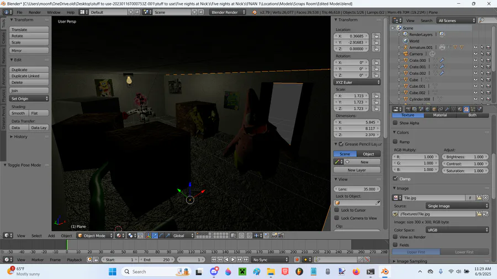Viewport: 497px width, 279px height.
Task: Toggle renderability of Cube.002 camera icon
Action: click(x=489, y=93)
